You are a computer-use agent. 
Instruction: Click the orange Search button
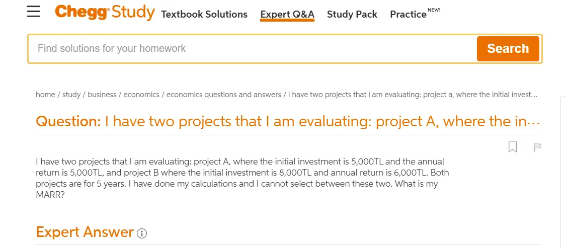508,48
